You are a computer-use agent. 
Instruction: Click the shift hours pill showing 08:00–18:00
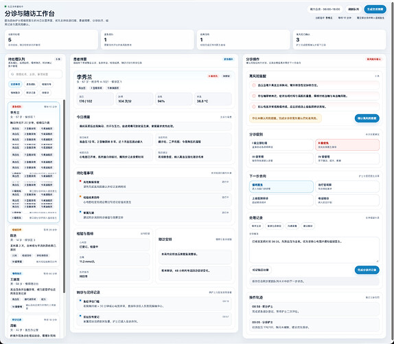click(x=325, y=10)
